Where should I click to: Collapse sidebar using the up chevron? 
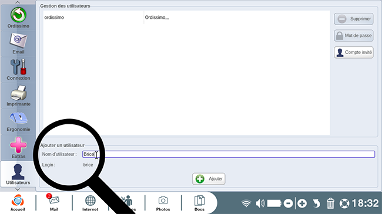pyautogui.click(x=18, y=2)
